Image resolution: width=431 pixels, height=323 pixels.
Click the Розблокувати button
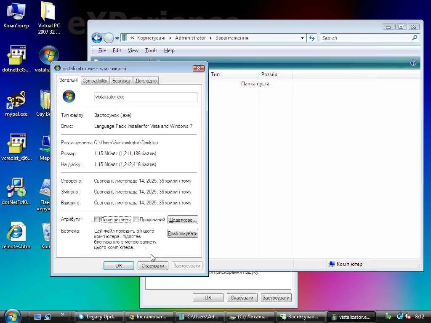tap(183, 233)
